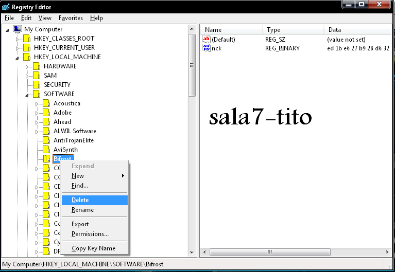Click the HARDWARE folder icon
The height and width of the screenshot is (272, 395).
point(37,66)
